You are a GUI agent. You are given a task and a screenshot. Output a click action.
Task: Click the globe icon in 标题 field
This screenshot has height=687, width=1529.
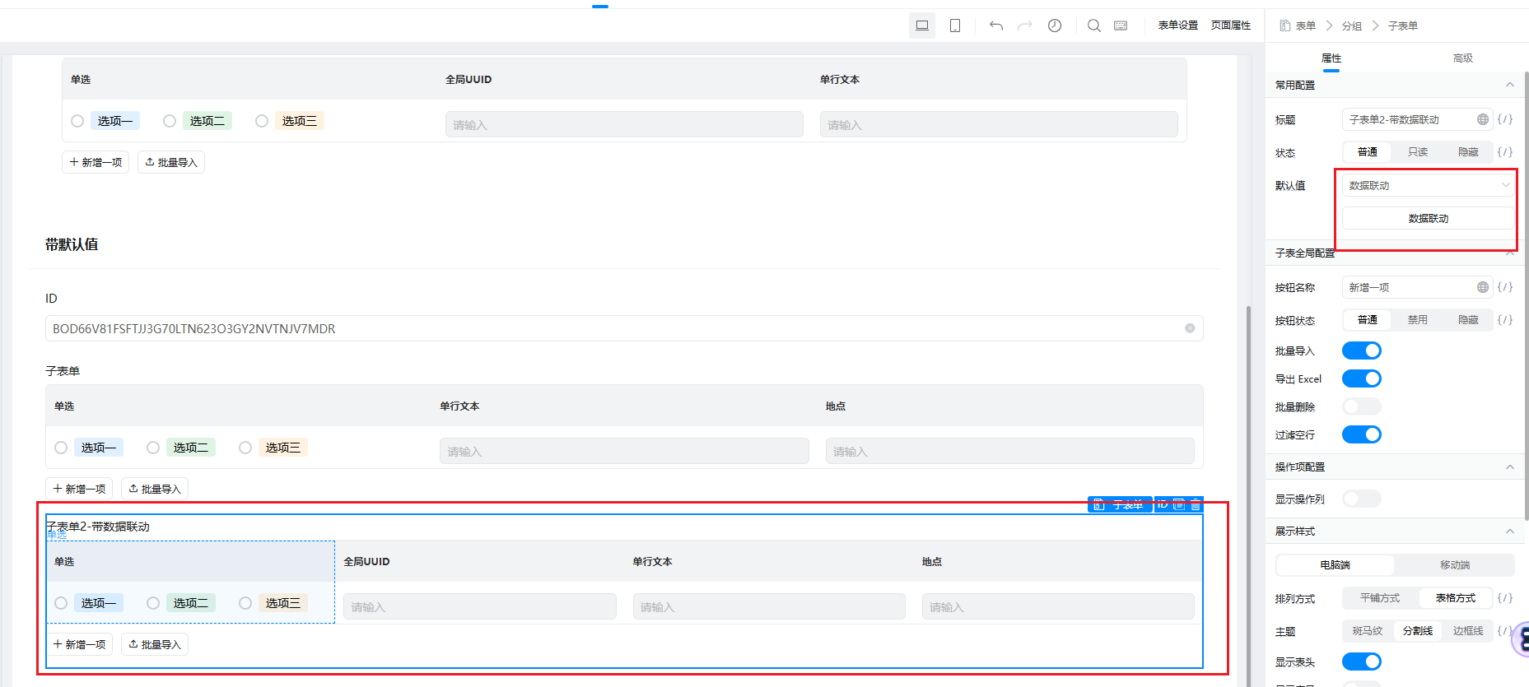click(1483, 119)
